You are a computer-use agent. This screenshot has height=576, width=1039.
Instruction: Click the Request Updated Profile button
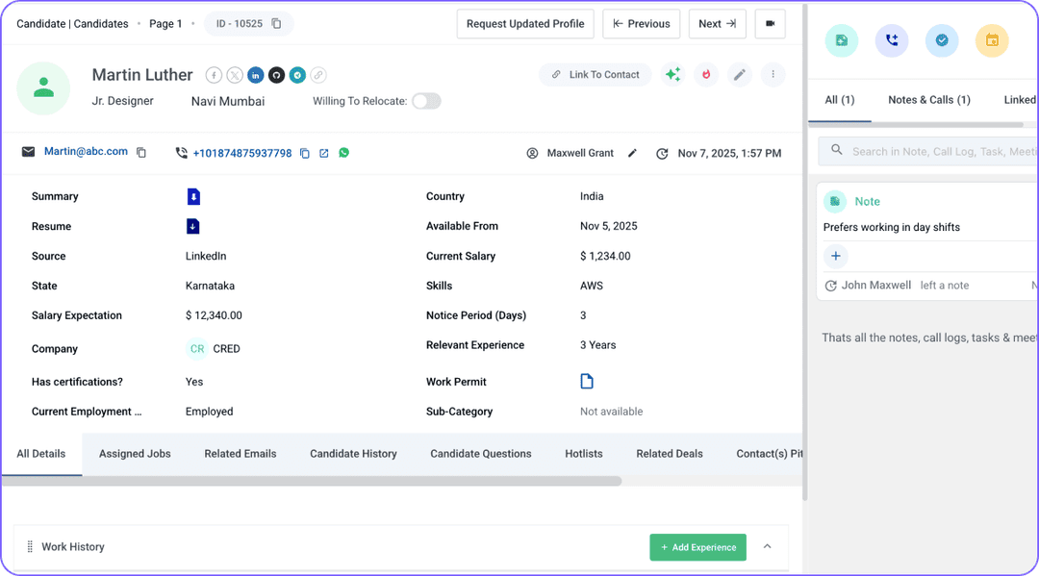point(525,23)
